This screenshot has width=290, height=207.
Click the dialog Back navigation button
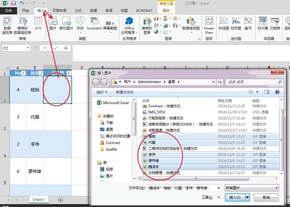pos(96,82)
